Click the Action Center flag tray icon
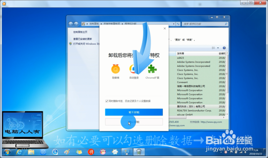 click(x=232, y=152)
